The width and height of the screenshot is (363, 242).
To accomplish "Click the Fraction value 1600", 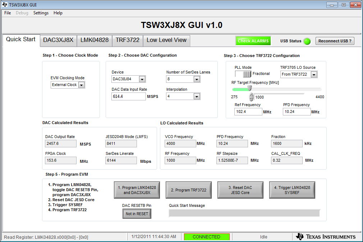I will coord(286,144).
